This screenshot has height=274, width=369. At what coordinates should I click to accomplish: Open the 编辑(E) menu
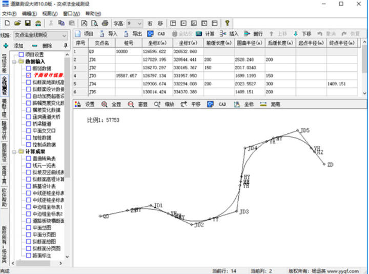click(29, 14)
